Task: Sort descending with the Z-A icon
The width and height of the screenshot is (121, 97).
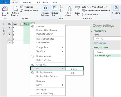Action: click(61, 11)
